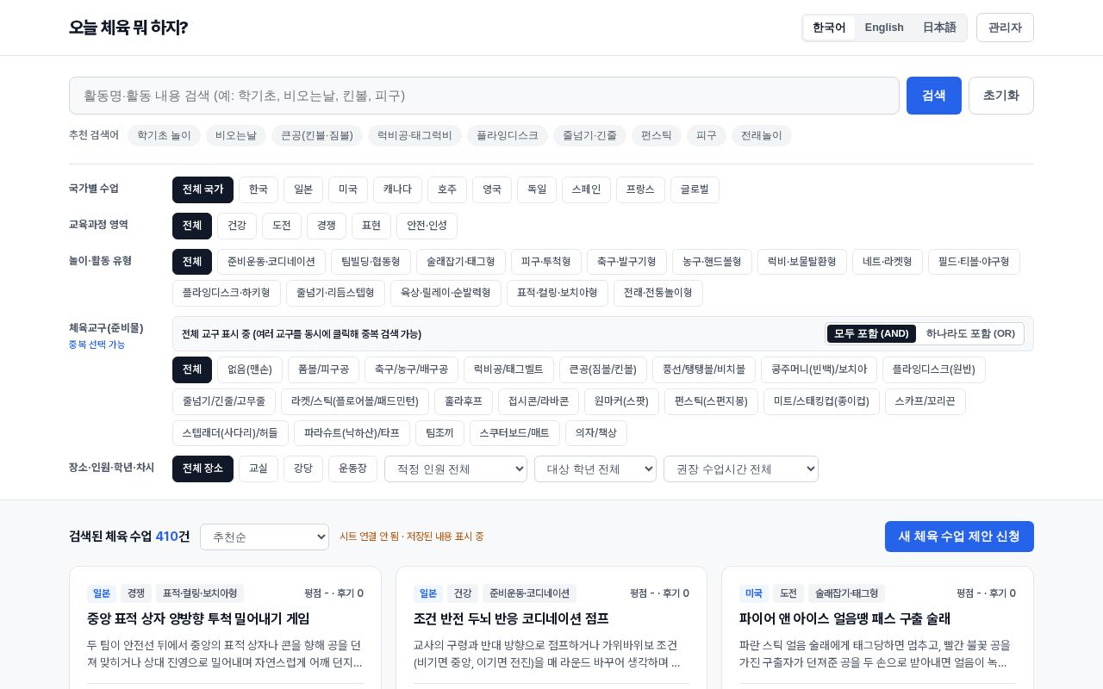
Task: Select place filter 교실
Action: [x=259, y=469]
